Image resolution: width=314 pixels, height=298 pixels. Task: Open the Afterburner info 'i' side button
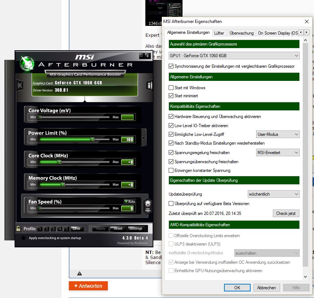(x=149, y=86)
